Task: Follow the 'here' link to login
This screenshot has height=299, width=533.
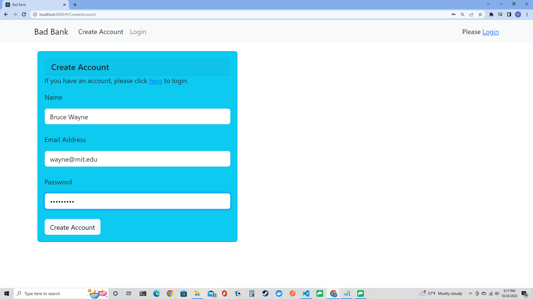Action: 155,81
